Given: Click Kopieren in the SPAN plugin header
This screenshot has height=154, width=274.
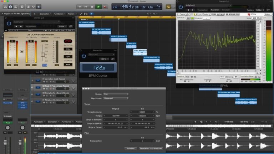Looking at the screenshot, I should coord(215,10).
